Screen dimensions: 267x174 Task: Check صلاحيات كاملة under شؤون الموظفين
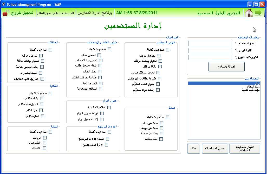[x=167, y=50]
